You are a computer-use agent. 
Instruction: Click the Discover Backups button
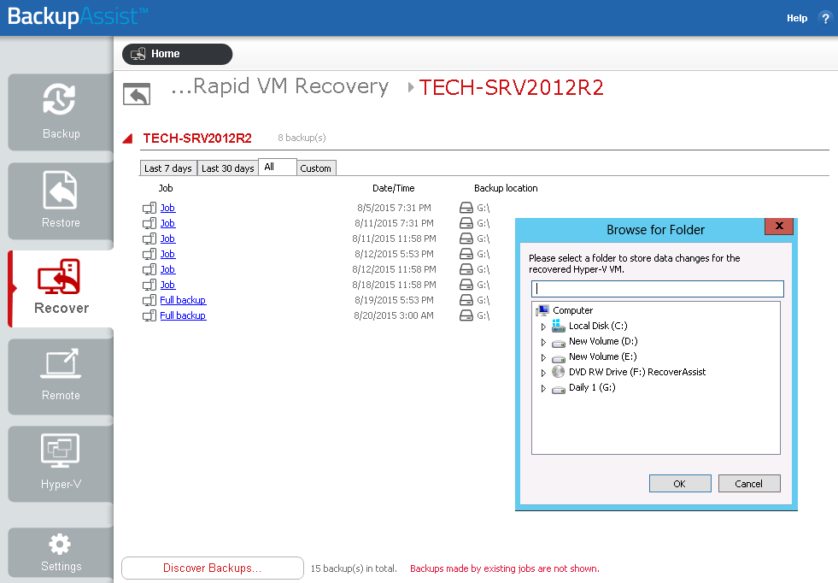(213, 568)
